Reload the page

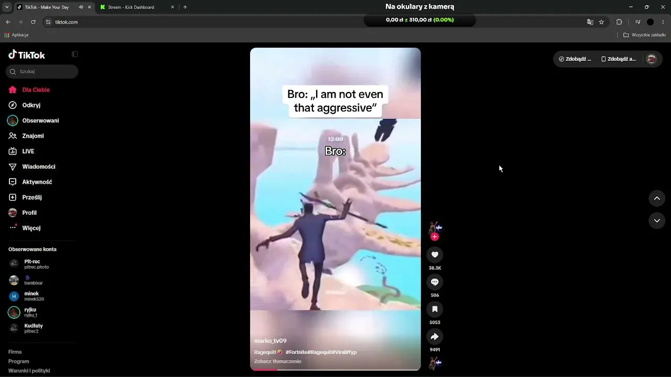pyautogui.click(x=33, y=22)
